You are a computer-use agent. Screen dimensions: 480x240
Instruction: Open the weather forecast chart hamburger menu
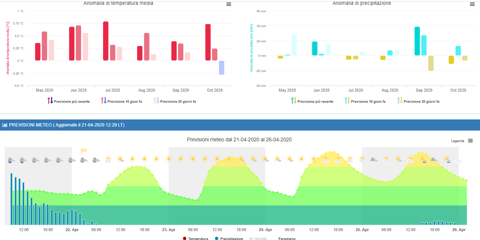click(x=470, y=141)
